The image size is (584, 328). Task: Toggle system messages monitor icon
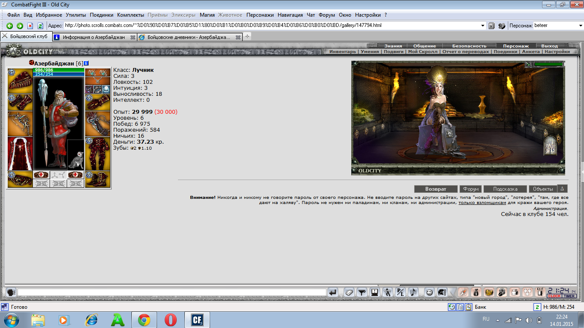click(374, 293)
